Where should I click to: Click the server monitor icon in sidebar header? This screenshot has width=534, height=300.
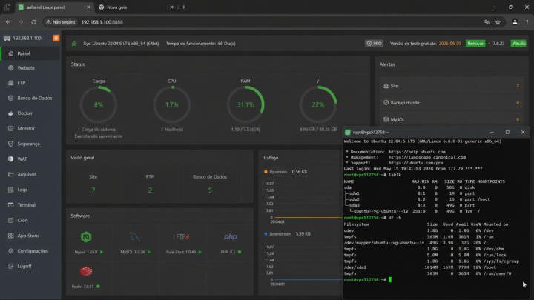[7, 38]
